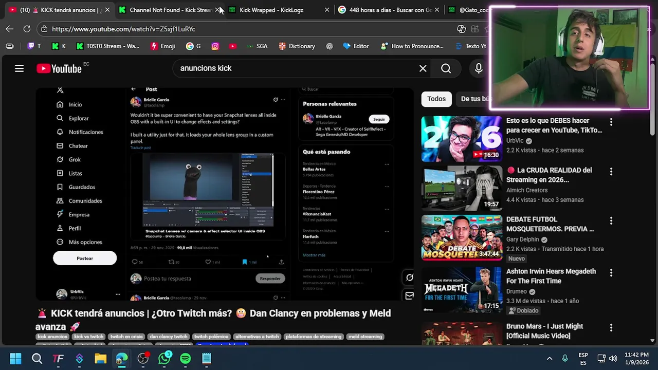The height and width of the screenshot is (370, 658).
Task: Open the La CRUDA REALIDAD del Streaming thumbnail
Action: tap(462, 188)
